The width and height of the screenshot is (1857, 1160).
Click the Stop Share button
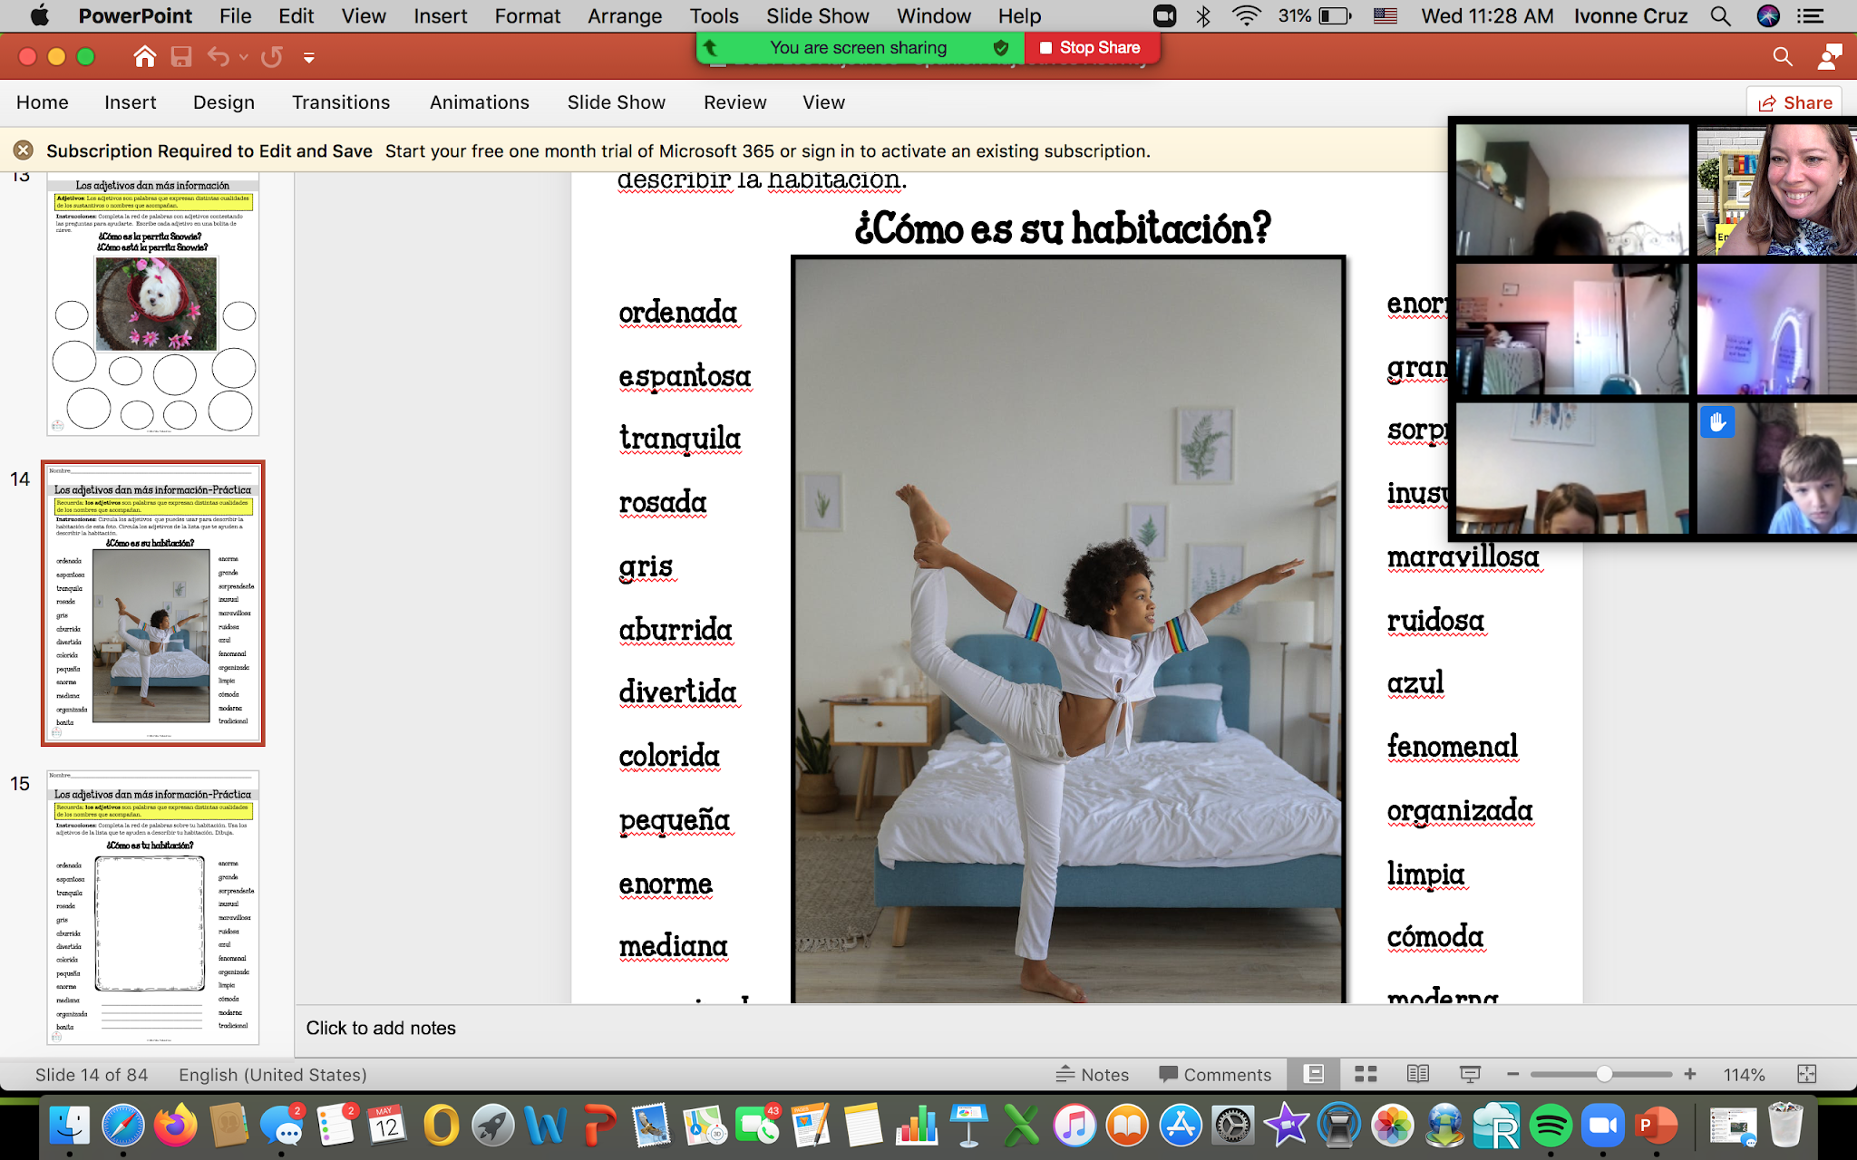coord(1092,47)
